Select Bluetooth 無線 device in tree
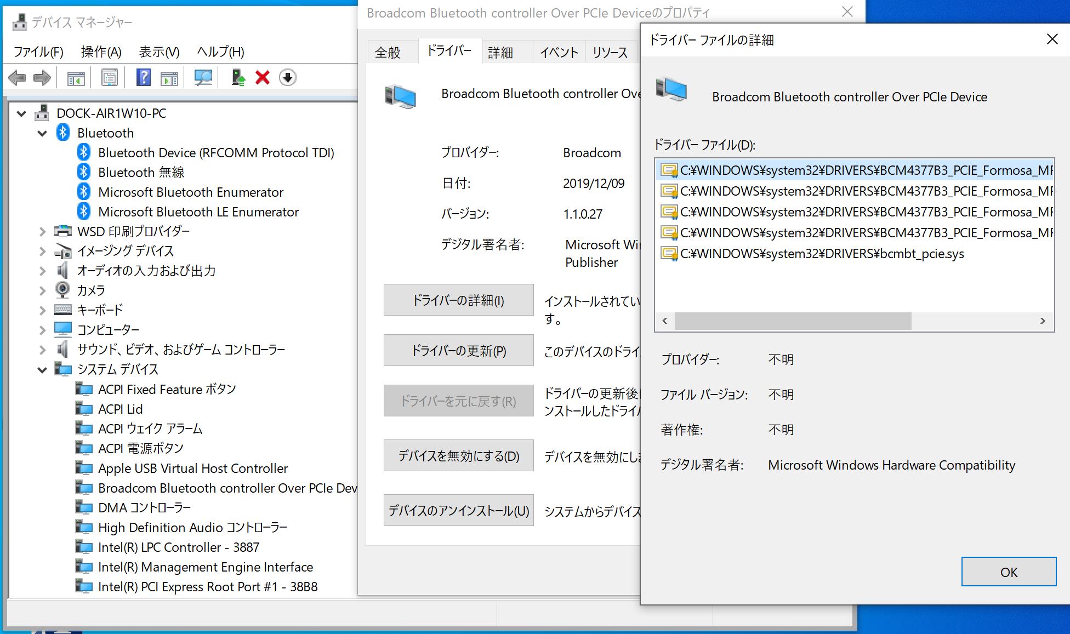 (141, 173)
